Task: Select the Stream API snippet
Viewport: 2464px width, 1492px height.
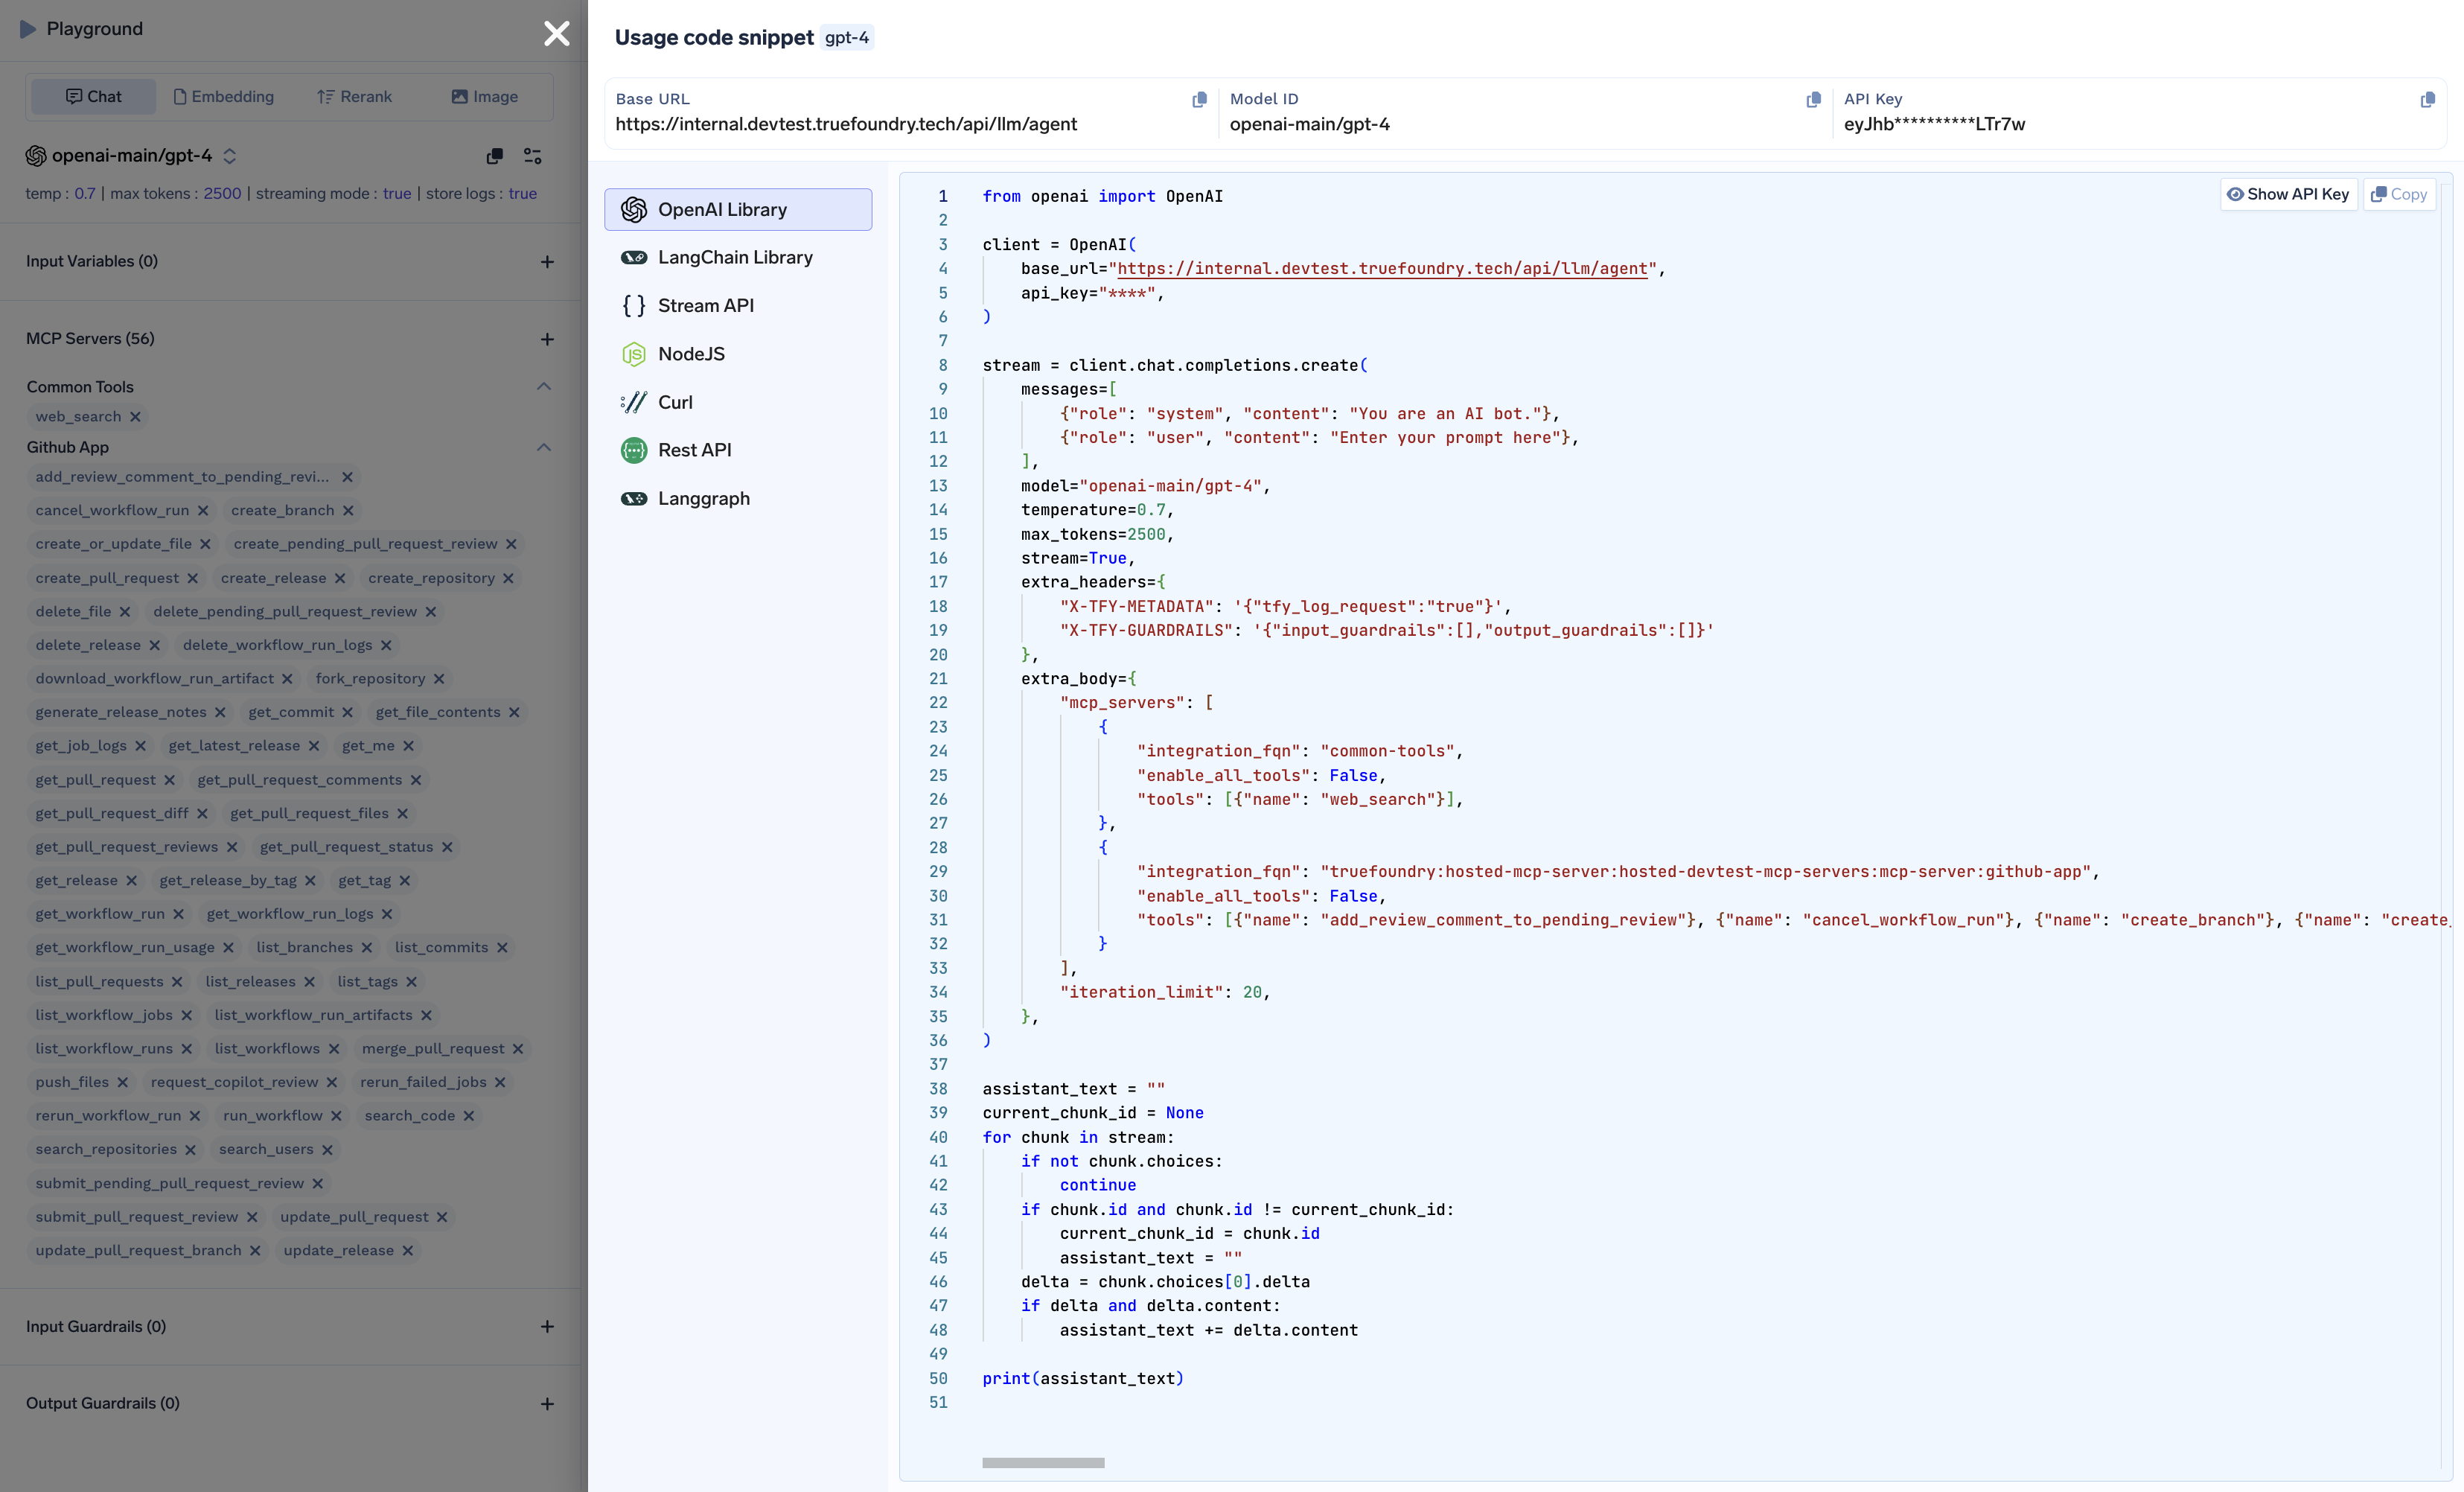Action: (738, 305)
